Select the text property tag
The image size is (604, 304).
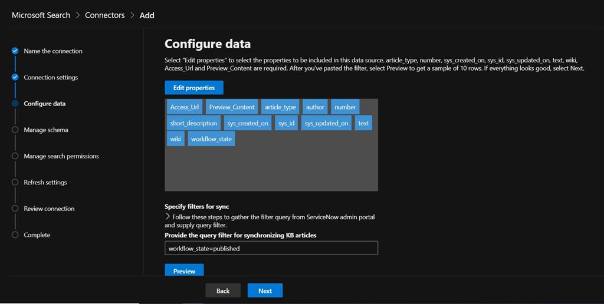363,123
